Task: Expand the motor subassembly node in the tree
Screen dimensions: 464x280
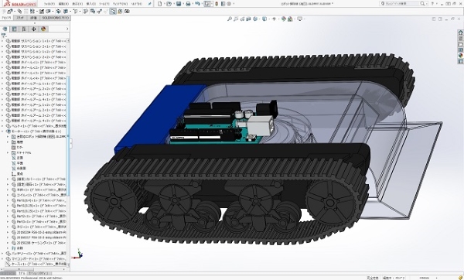Action: pos(3,131)
